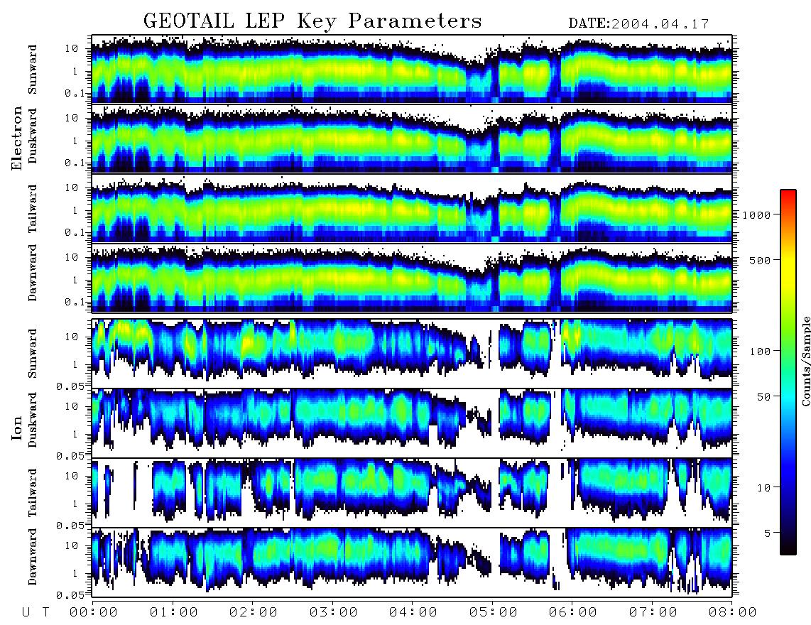811x625 pixels.
Task: Click the 'Counts/Sample' color bar title
Action: pos(805,361)
